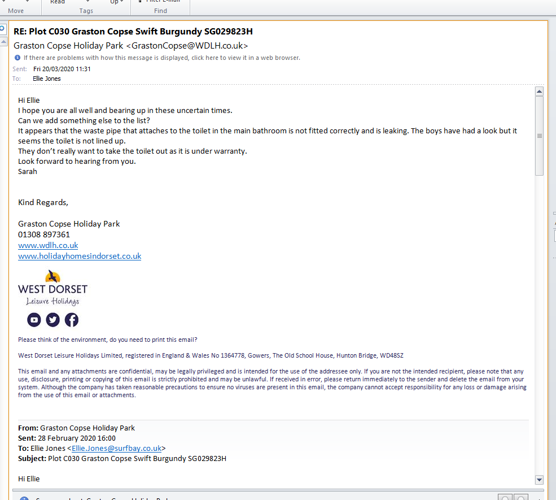
Task: Click the 'Can we add something else' sentence
Action: point(84,121)
